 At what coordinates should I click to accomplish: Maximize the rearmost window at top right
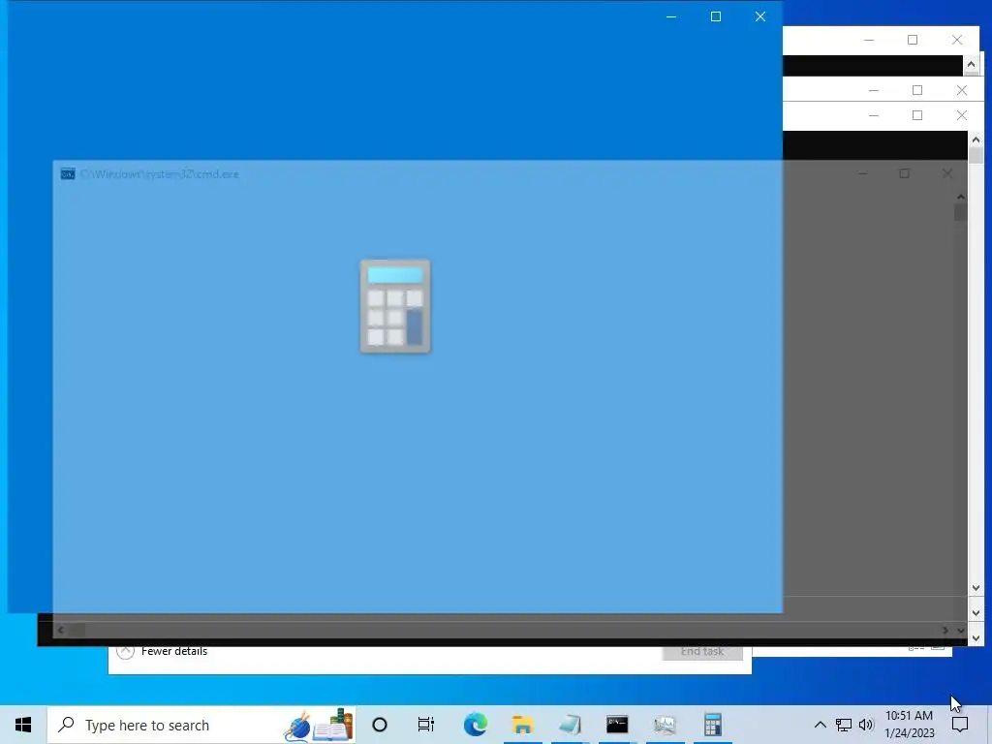coord(913,40)
